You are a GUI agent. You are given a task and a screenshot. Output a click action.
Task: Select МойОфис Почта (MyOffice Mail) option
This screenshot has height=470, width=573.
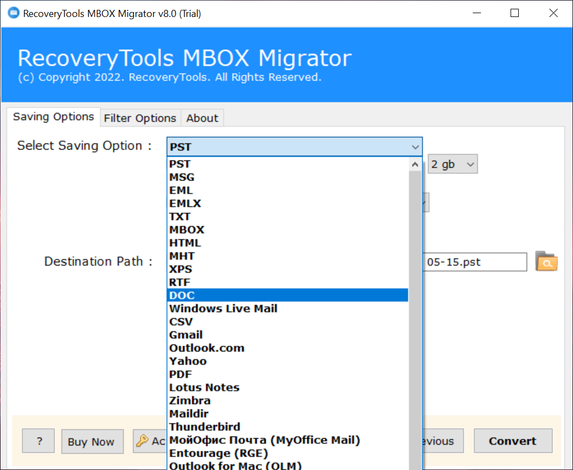tap(288, 440)
